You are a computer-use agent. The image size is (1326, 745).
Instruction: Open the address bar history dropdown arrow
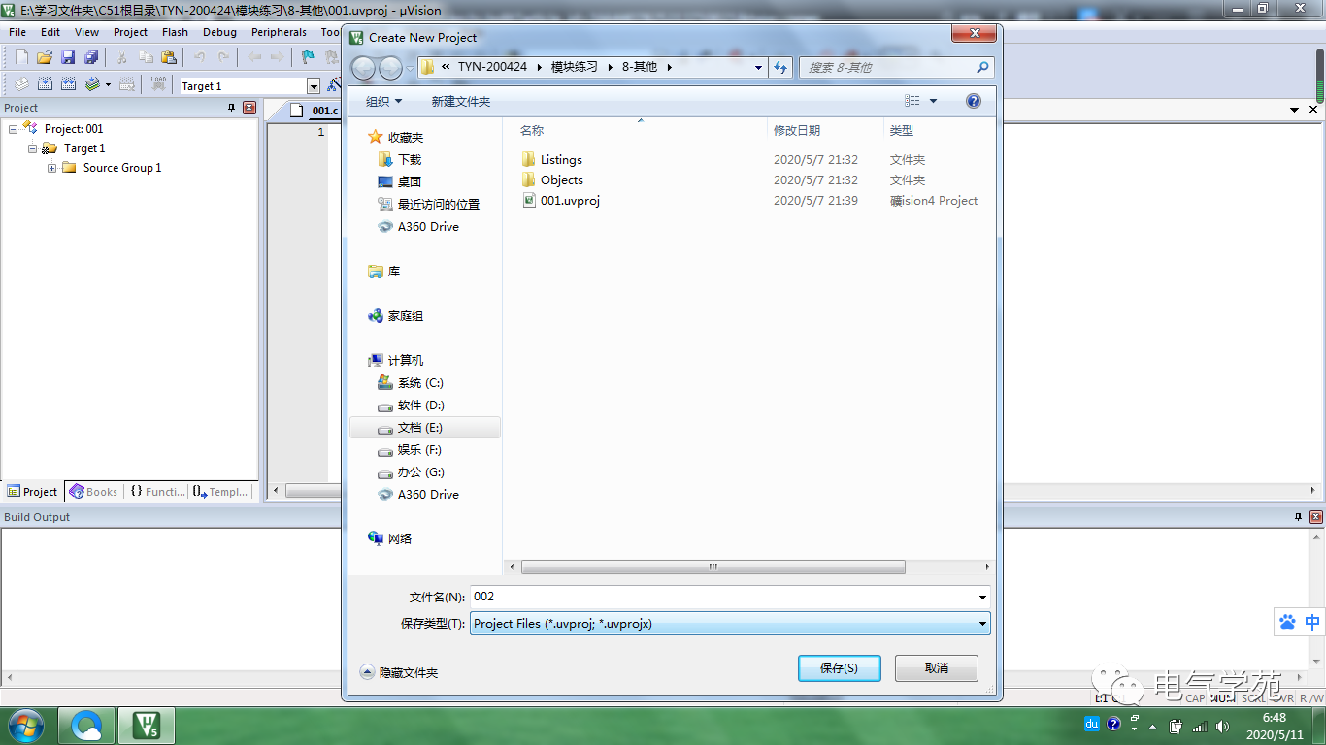tap(759, 68)
